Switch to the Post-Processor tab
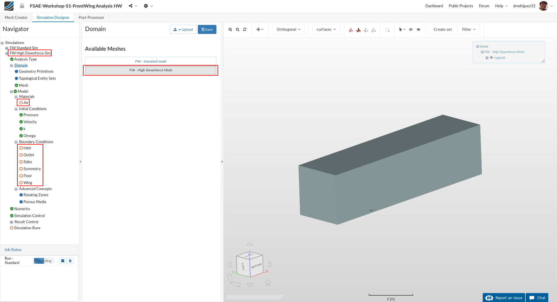Viewport: 557px width, 302px height. point(91,17)
